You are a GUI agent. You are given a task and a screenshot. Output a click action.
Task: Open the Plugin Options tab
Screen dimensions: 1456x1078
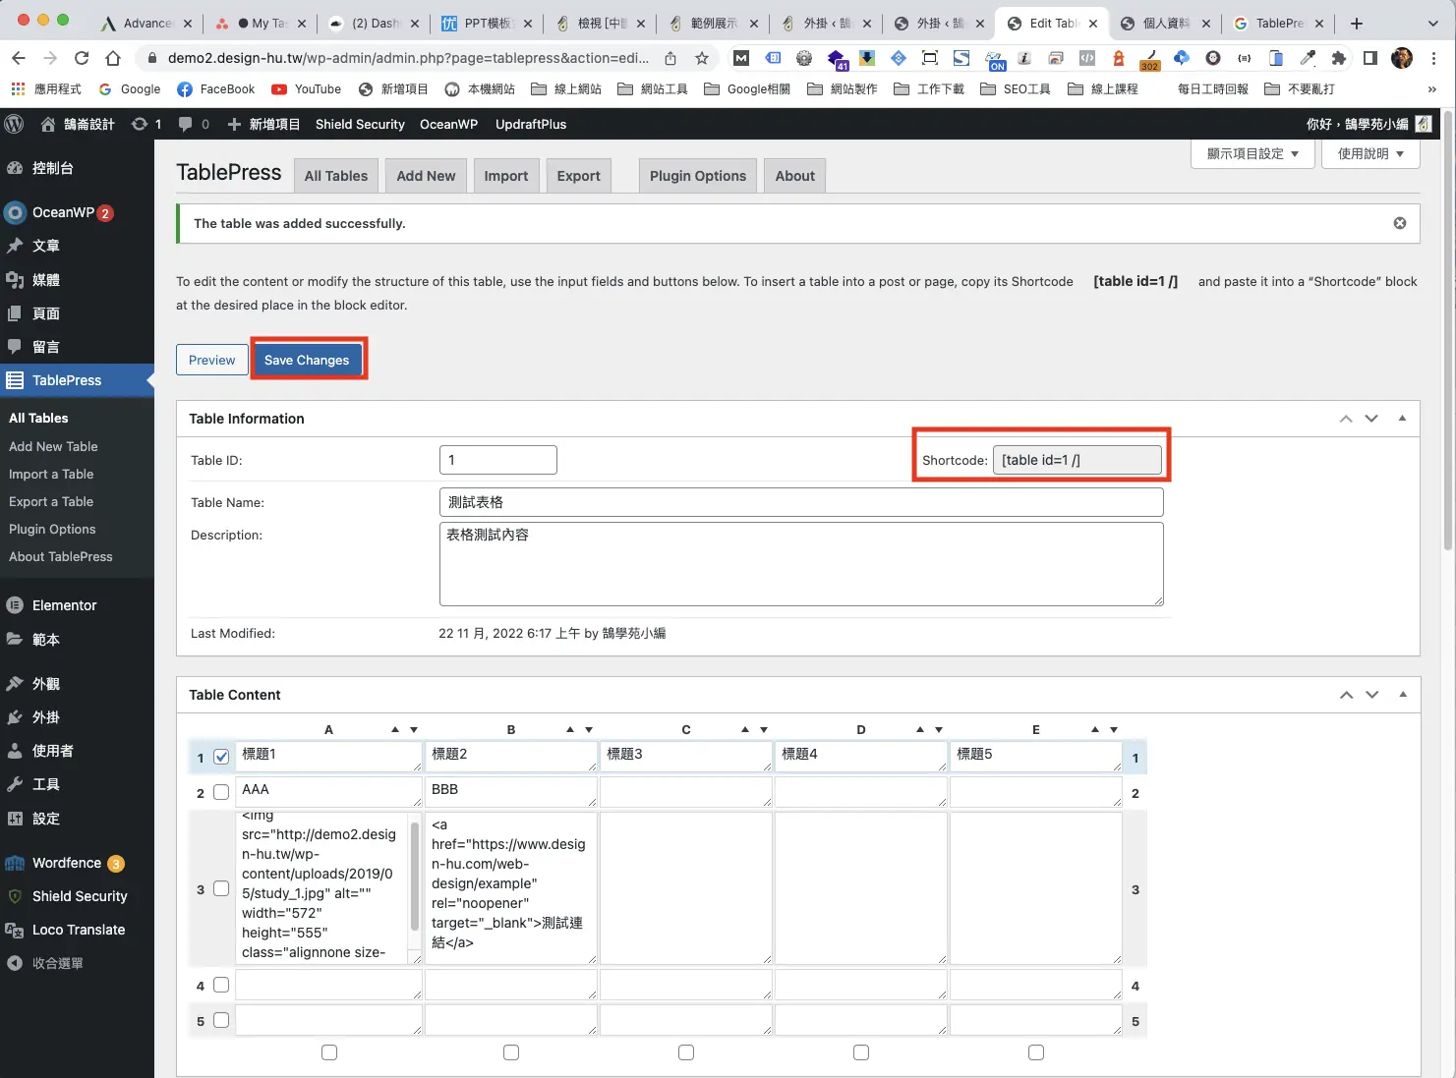pyautogui.click(x=698, y=176)
